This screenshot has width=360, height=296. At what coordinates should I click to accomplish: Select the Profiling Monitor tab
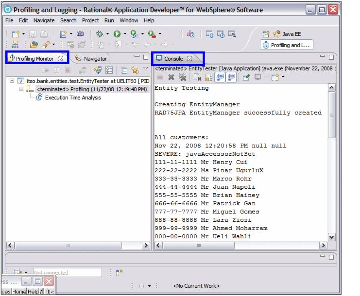click(x=34, y=59)
